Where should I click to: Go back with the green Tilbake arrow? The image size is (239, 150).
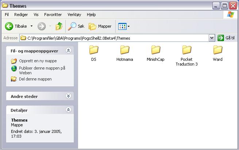click(x=9, y=26)
